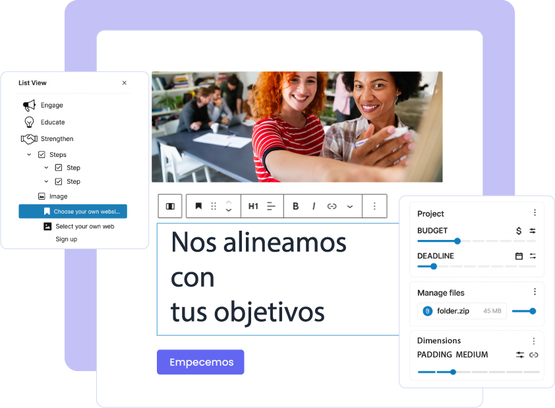Click the dollar icon beside BUDGET
The height and width of the screenshot is (408, 555).
519,231
